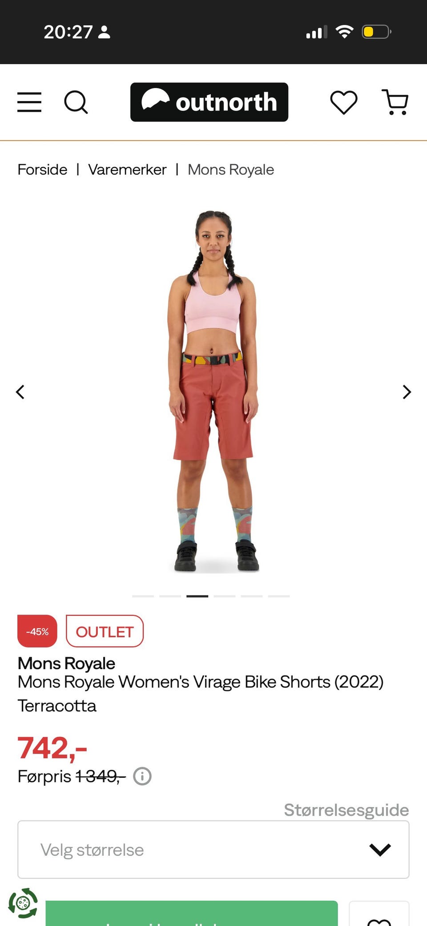
Task: Show the Førpris info icon
Action: point(142,776)
